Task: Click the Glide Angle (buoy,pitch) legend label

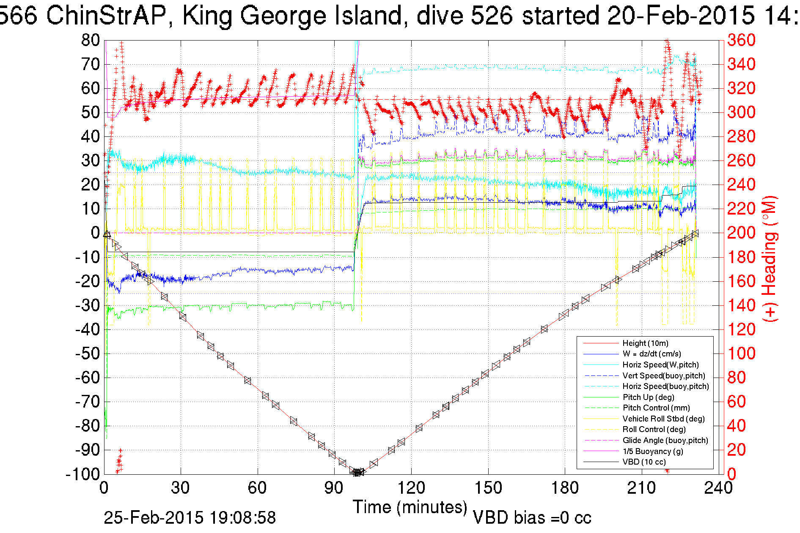Action: point(665,440)
